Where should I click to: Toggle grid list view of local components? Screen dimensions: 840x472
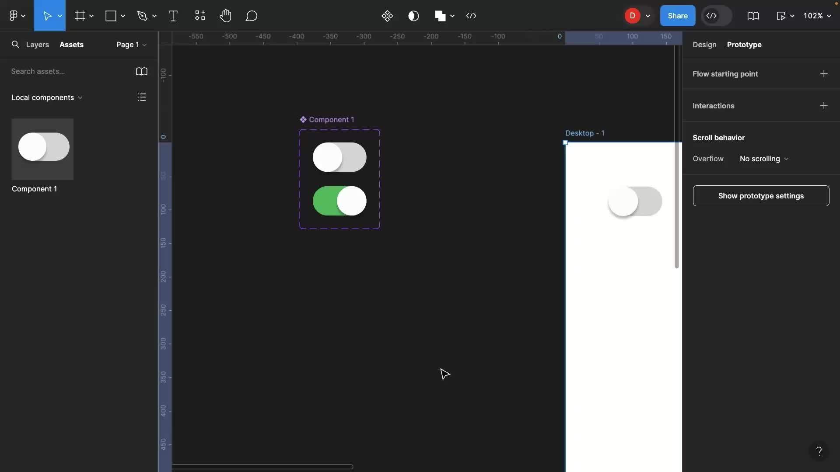coord(141,97)
